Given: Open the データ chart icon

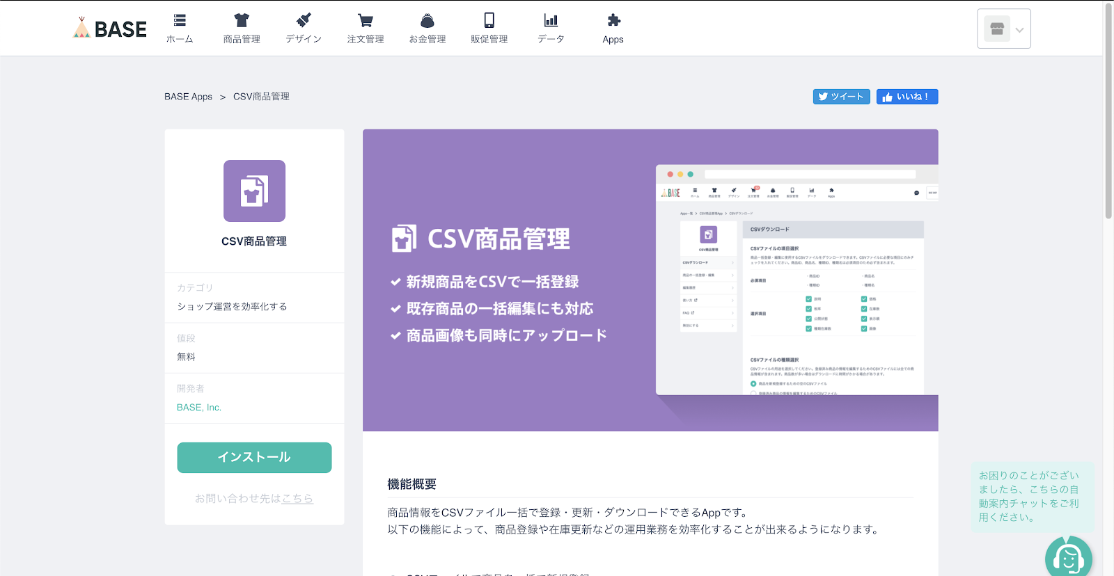Looking at the screenshot, I should (x=551, y=20).
